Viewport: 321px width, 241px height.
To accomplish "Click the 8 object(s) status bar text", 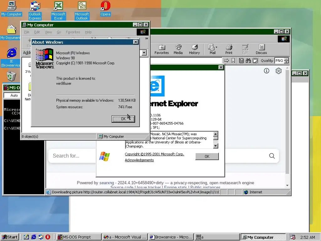I will (30, 137).
